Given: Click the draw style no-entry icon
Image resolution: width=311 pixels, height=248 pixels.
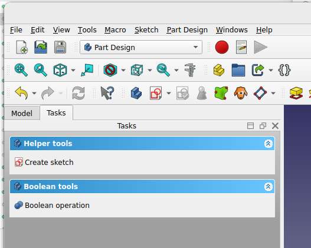Looking at the screenshot, I should [x=110, y=70].
